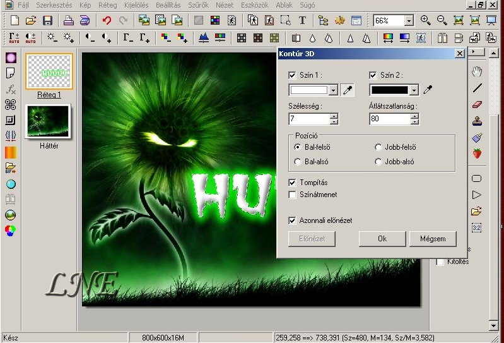Toggle the Tompítás checkbox
The image size is (504, 343).
pyautogui.click(x=292, y=183)
